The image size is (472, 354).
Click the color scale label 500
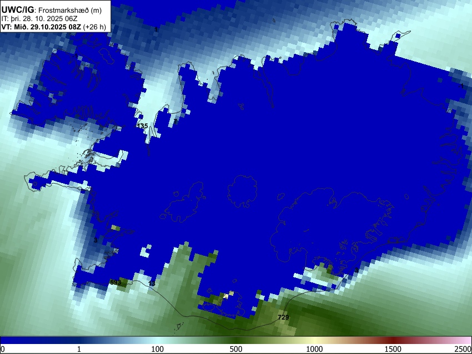(x=236, y=349)
